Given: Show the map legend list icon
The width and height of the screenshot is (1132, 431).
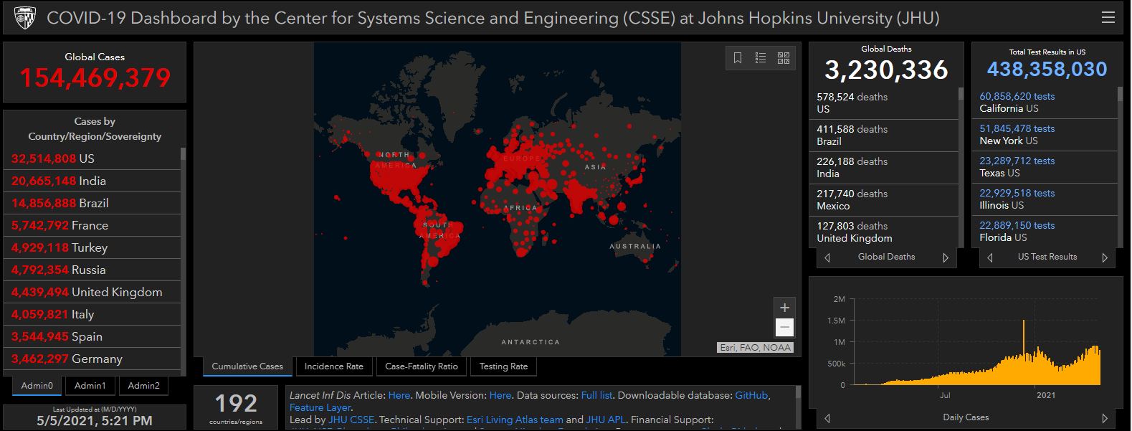Looking at the screenshot, I should point(761,58).
